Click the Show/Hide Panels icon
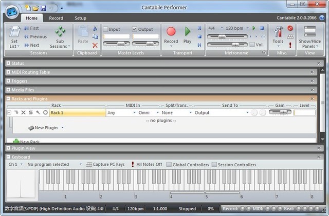329x216 pixels. (x=308, y=32)
